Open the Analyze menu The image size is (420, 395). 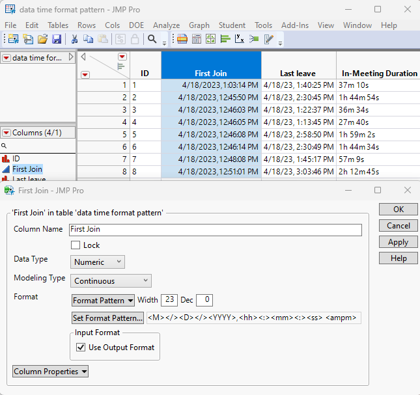[x=166, y=25]
